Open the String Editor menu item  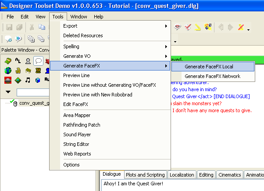coord(76,144)
